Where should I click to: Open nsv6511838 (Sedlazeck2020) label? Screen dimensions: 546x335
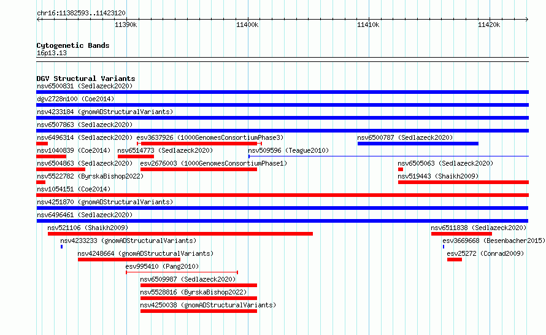tap(479, 228)
